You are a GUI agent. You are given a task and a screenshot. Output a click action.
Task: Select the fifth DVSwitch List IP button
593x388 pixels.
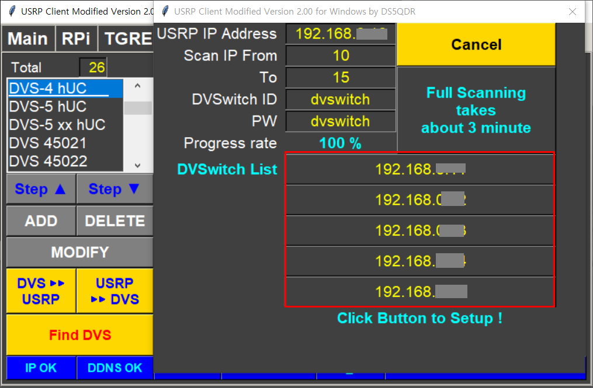[420, 292]
